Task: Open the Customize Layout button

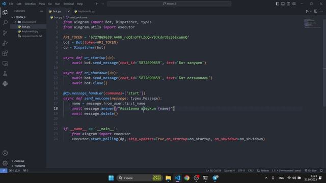Action: point(294,4)
